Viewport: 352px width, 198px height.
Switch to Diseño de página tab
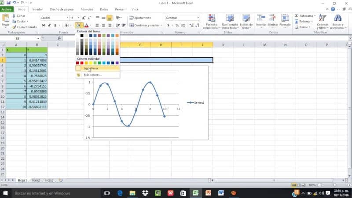tap(62, 9)
